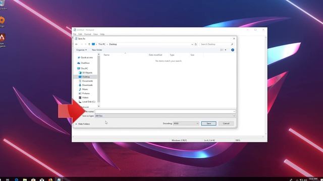The width and height of the screenshot is (323, 181).
Task: Change view with the view icon
Action: (x=222, y=50)
